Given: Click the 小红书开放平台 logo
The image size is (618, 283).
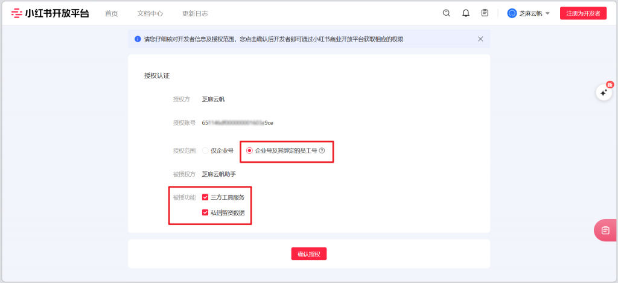Looking at the screenshot, I should (50, 13).
